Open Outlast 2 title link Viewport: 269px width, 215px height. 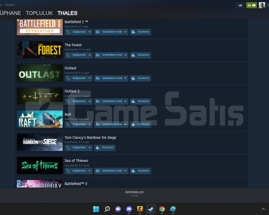72,91
